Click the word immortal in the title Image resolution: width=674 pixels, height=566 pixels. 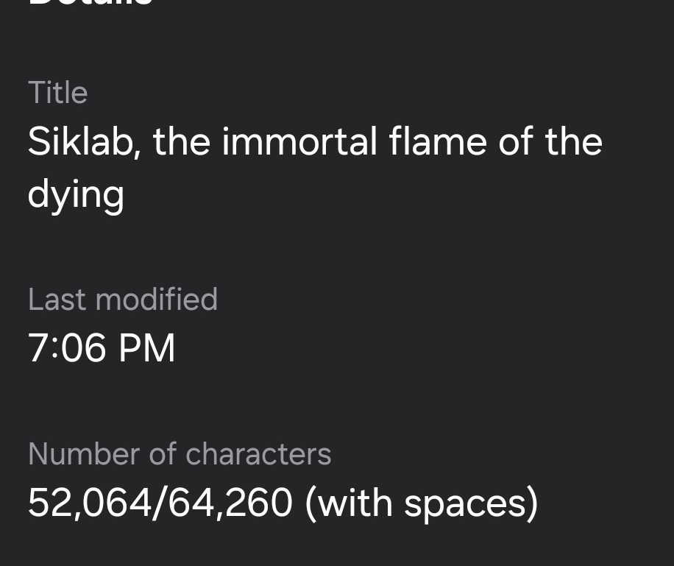click(299, 141)
